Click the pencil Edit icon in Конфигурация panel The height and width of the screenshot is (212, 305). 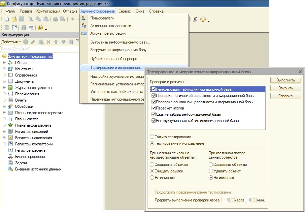[33, 42]
